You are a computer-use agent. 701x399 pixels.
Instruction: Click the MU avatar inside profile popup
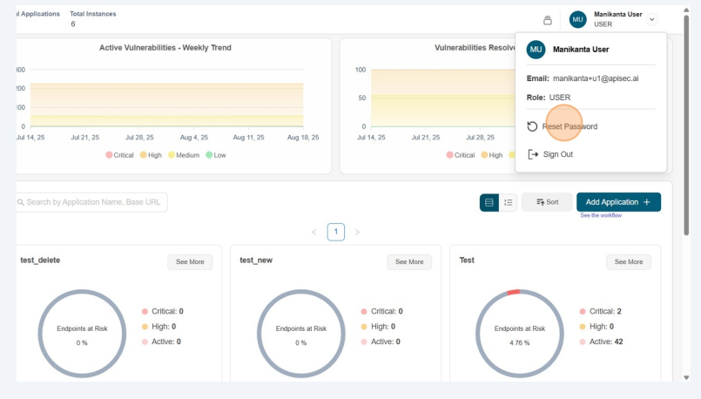pos(536,50)
